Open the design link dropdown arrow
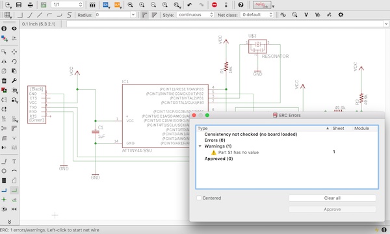This screenshot has height=234, width=390. pos(273,6)
